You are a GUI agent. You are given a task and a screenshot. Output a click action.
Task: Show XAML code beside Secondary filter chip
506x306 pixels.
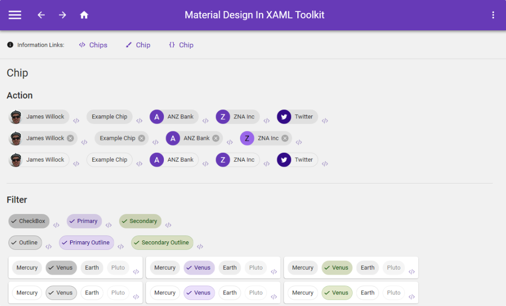[168, 225]
